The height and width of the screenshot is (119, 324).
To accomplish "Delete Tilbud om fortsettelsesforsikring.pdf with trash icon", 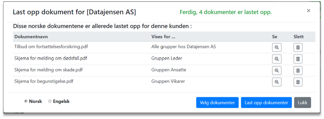I will [298, 47].
